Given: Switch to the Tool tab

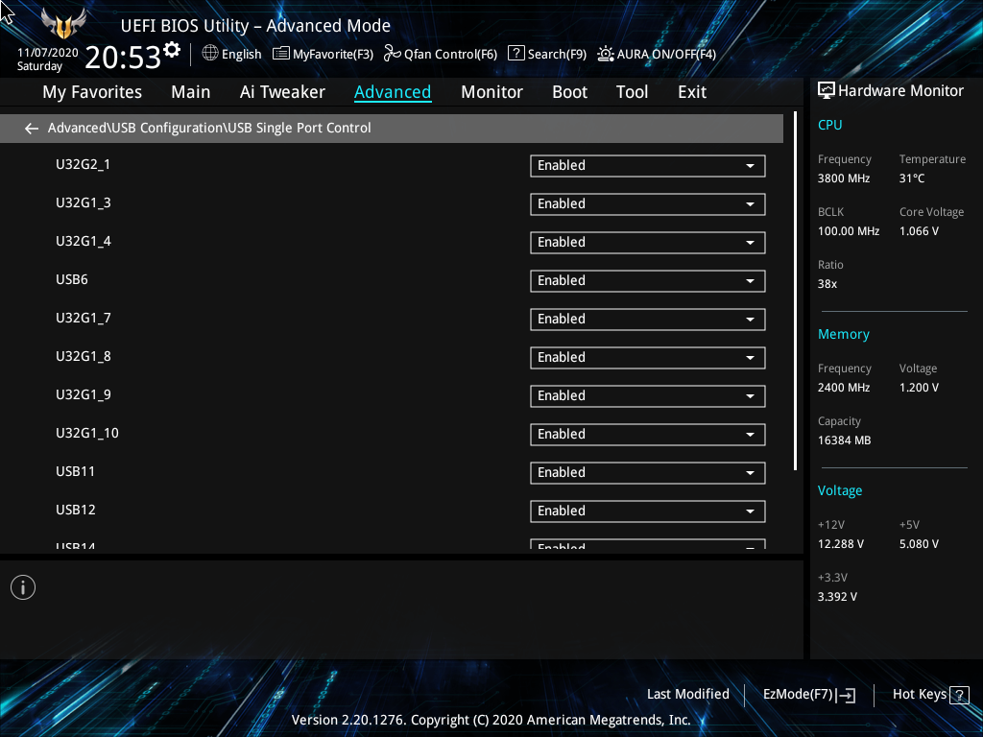Looking at the screenshot, I should (x=632, y=92).
